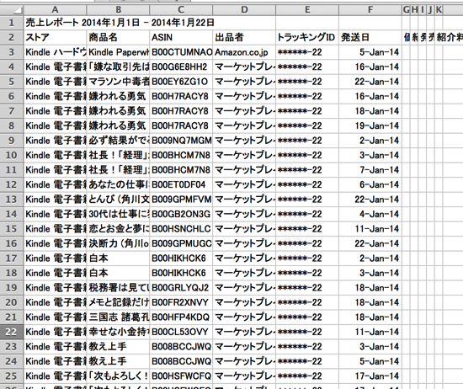Click the 売上レポート title cell
463x389 pixels.
(x=120, y=23)
